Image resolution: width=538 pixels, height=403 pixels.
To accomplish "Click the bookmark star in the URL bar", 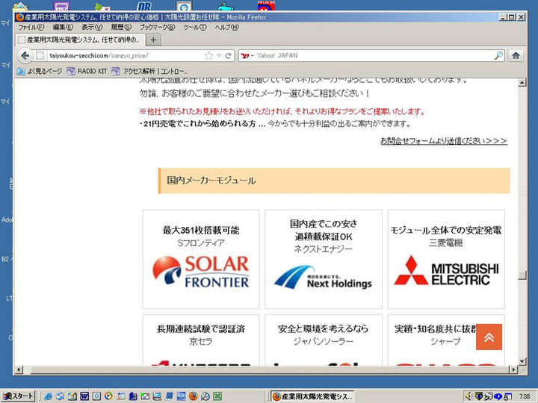I will coord(209,56).
